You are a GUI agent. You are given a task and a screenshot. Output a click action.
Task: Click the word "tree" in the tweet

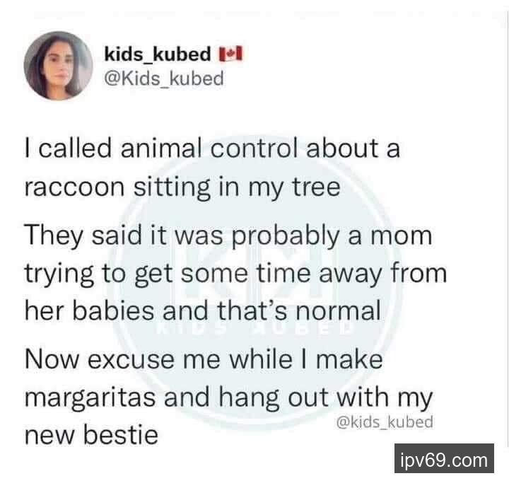[315, 188]
